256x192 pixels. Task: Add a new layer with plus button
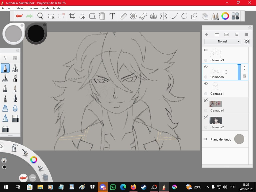(206, 34)
